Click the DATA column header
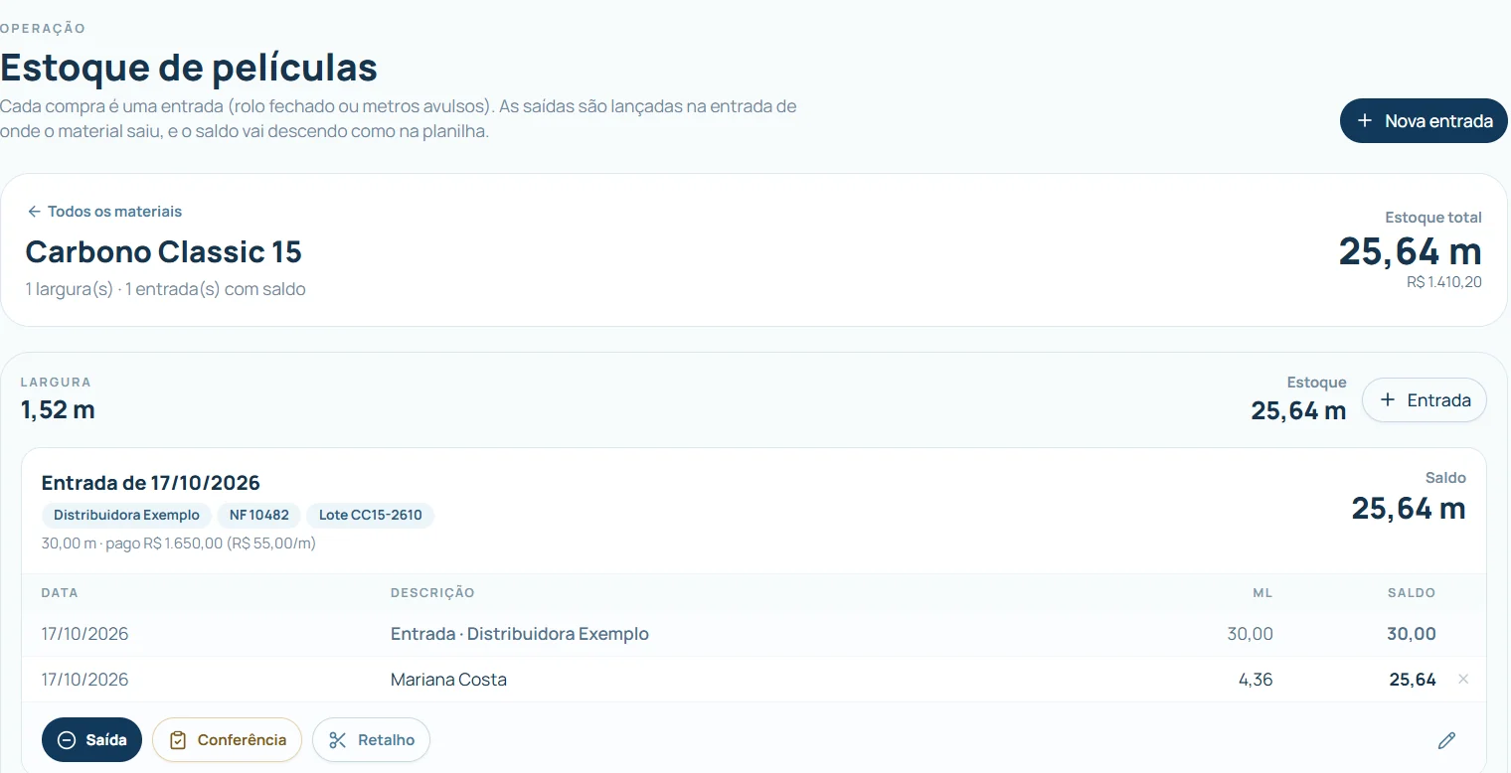This screenshot has height=773, width=1511. click(x=60, y=592)
